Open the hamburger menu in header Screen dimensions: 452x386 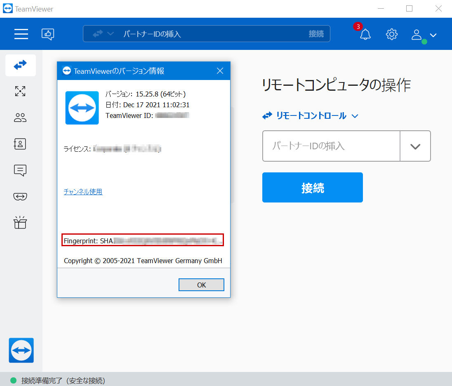(21, 34)
